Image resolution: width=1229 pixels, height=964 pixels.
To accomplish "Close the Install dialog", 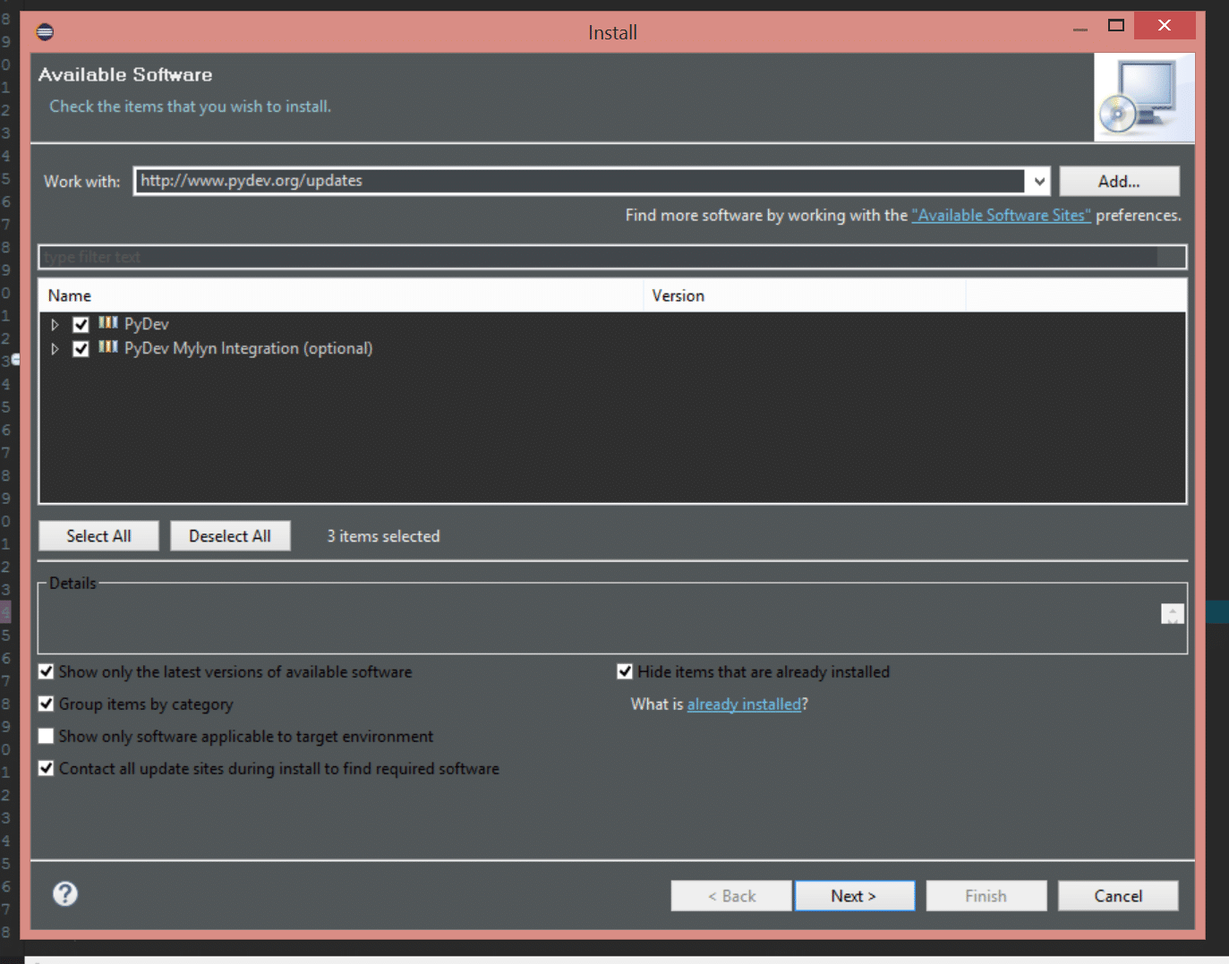I will click(x=1165, y=25).
